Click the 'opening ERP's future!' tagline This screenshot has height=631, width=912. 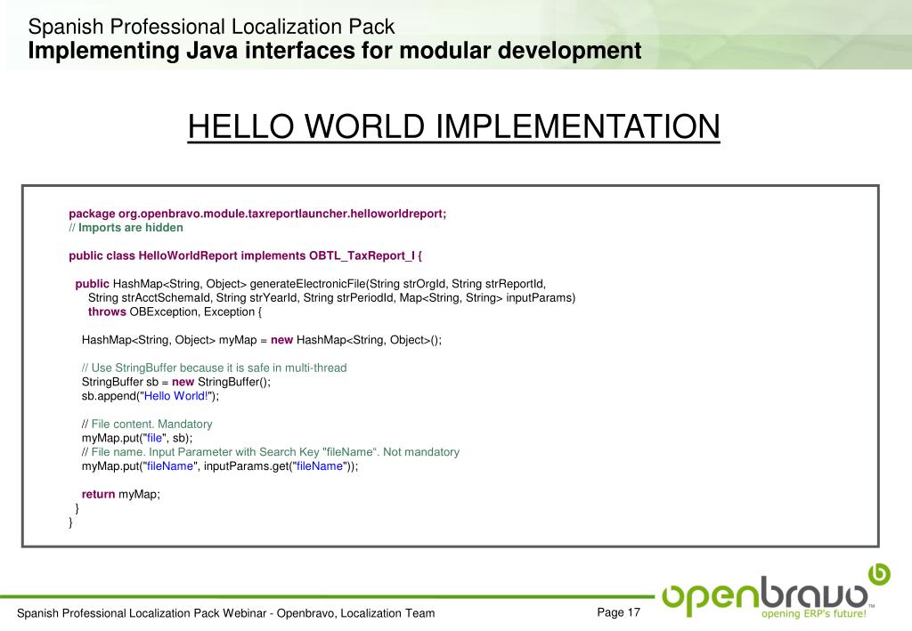(x=814, y=614)
